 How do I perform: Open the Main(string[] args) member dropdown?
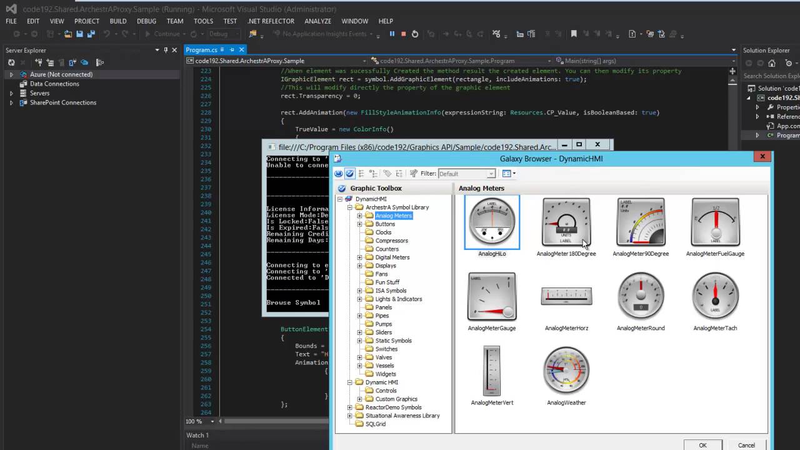(x=733, y=61)
